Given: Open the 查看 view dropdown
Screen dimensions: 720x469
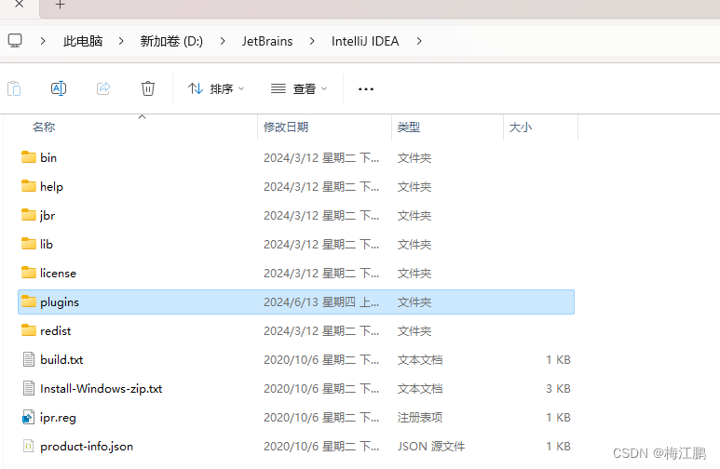Looking at the screenshot, I should click(299, 88).
